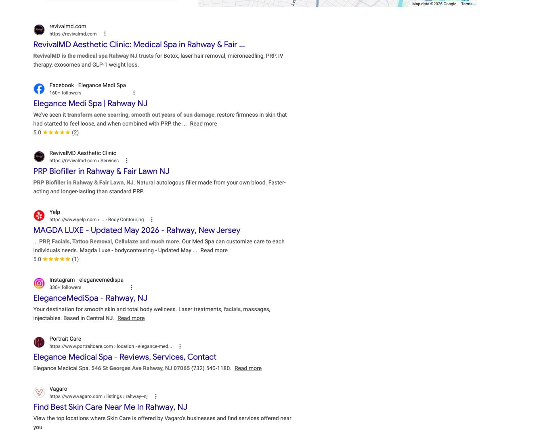
Task: Click the 330+ followers text
Action: [x=65, y=287]
